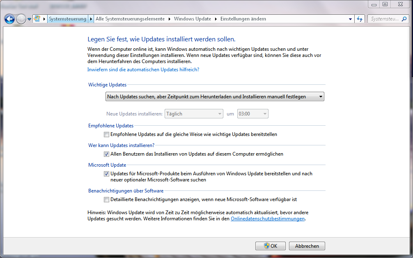Minimize the Windows Update window
The width and height of the screenshot is (413, 258).
click(x=374, y=4)
